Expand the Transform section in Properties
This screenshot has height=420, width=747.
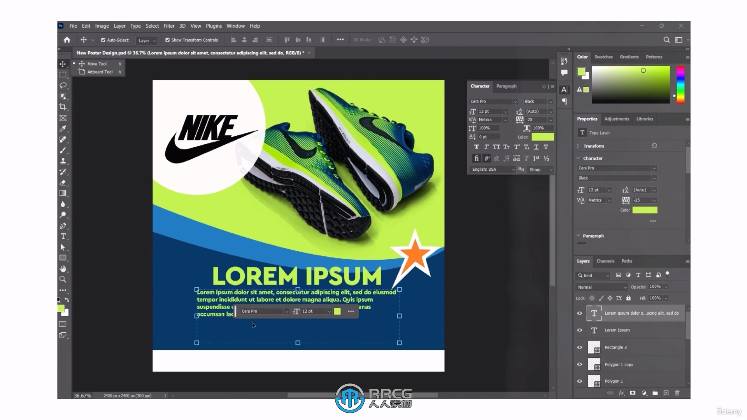click(x=578, y=146)
